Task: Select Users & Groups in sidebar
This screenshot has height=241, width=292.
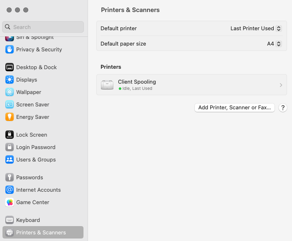Action: click(x=36, y=159)
